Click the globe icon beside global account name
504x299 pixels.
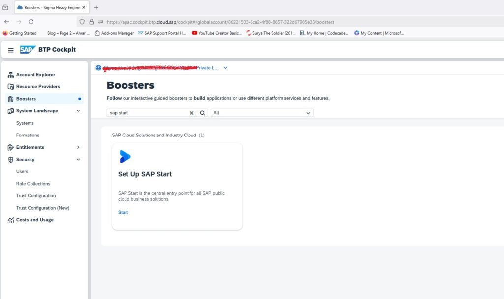(99, 68)
